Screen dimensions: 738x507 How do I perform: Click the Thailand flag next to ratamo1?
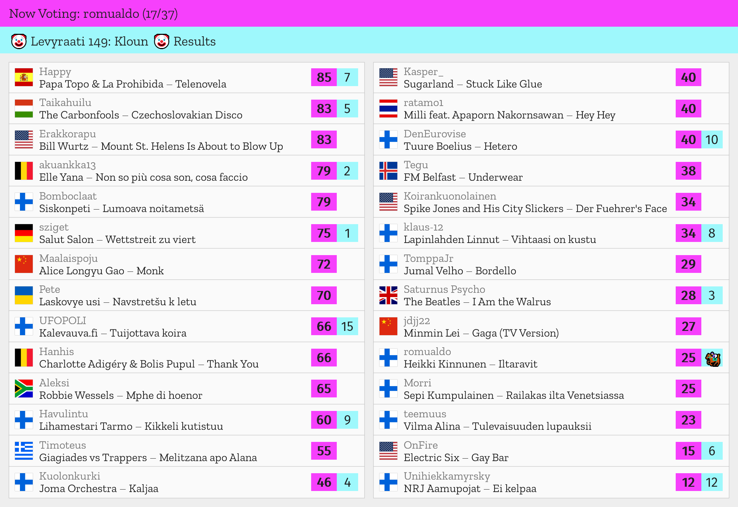pos(388,109)
